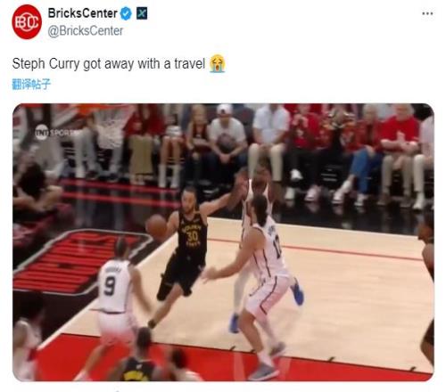Click the TNT Sports watermark in video
The image size is (446, 392).
[55, 133]
